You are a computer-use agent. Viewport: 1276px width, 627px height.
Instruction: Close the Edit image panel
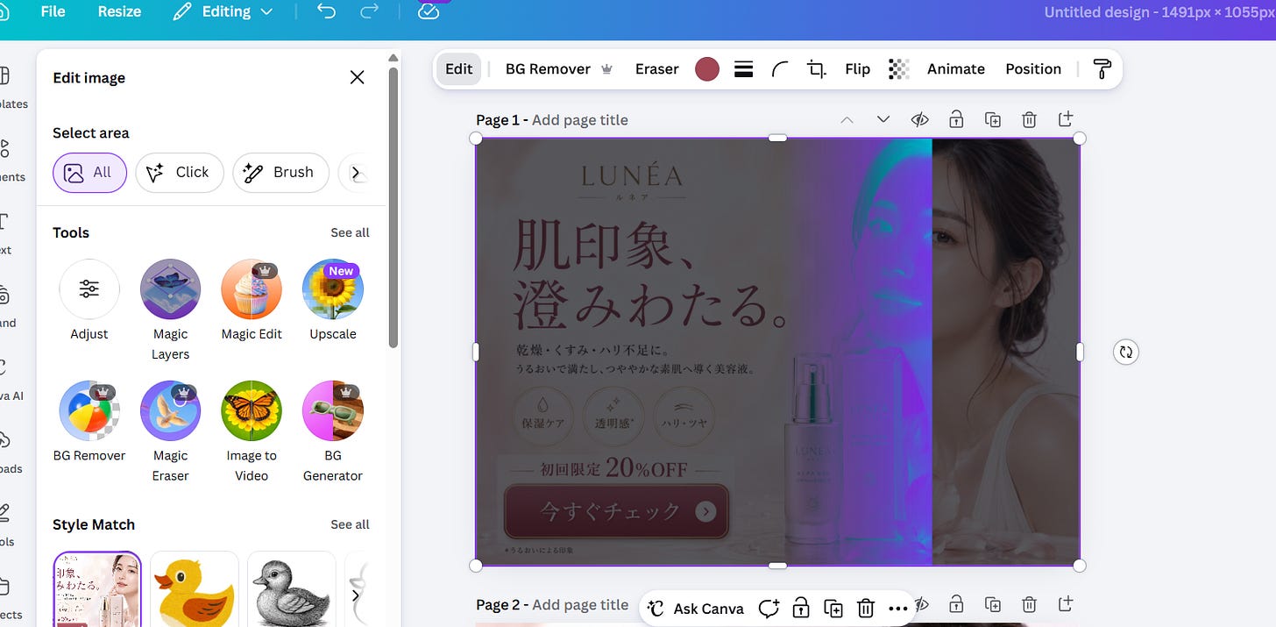[x=357, y=77]
